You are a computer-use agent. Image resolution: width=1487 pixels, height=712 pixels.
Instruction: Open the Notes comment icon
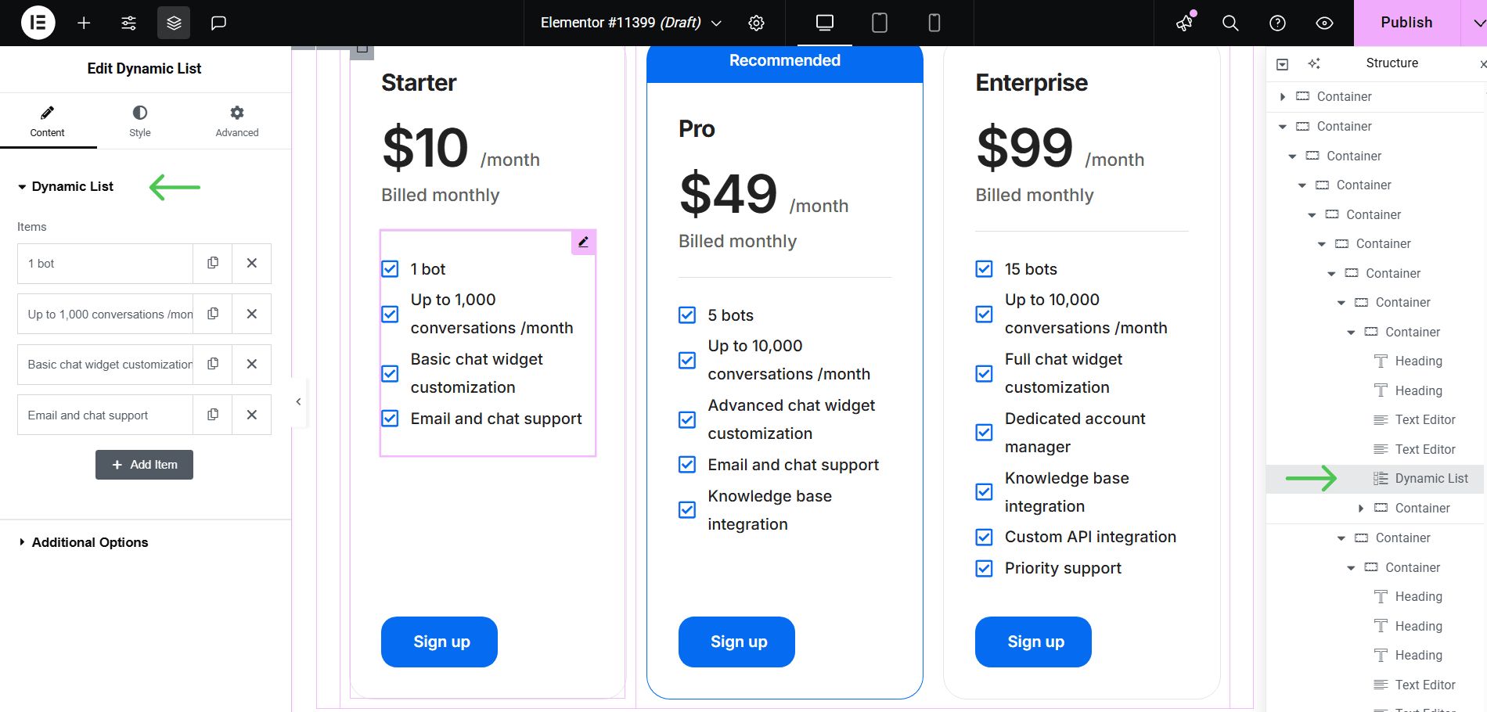pos(218,23)
